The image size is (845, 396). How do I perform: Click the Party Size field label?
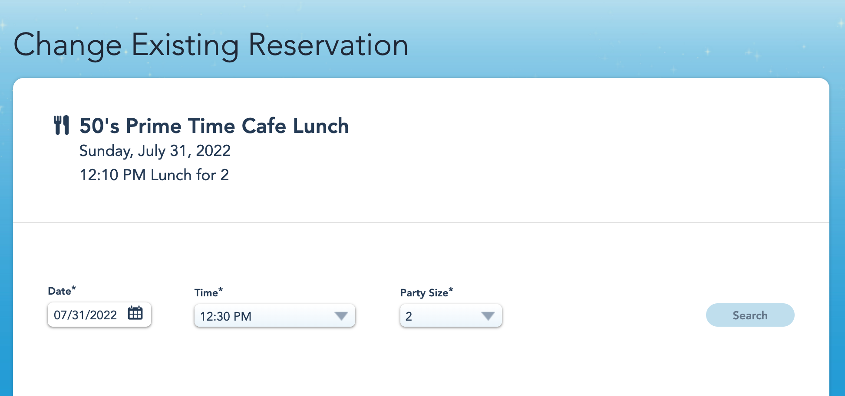tap(424, 293)
